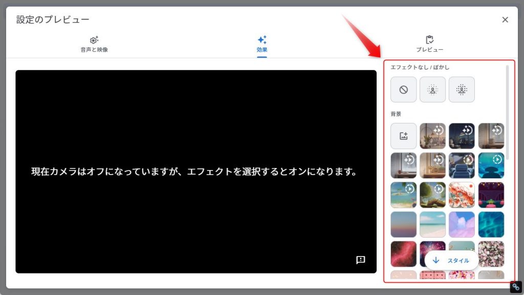Upload a custom background image

(x=403, y=136)
